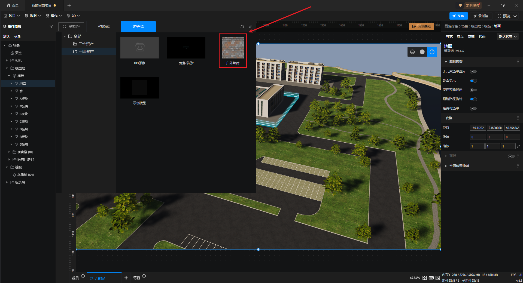
Task: Click the 发布 publish button
Action: 458,16
